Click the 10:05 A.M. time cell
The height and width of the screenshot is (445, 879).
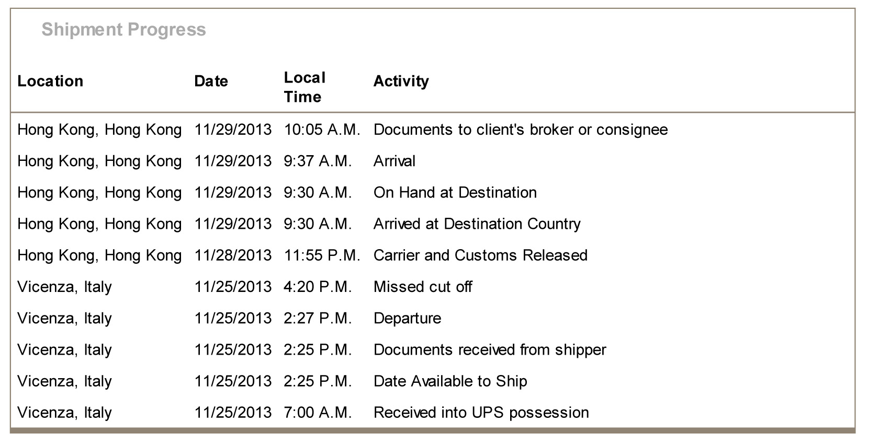(x=322, y=130)
